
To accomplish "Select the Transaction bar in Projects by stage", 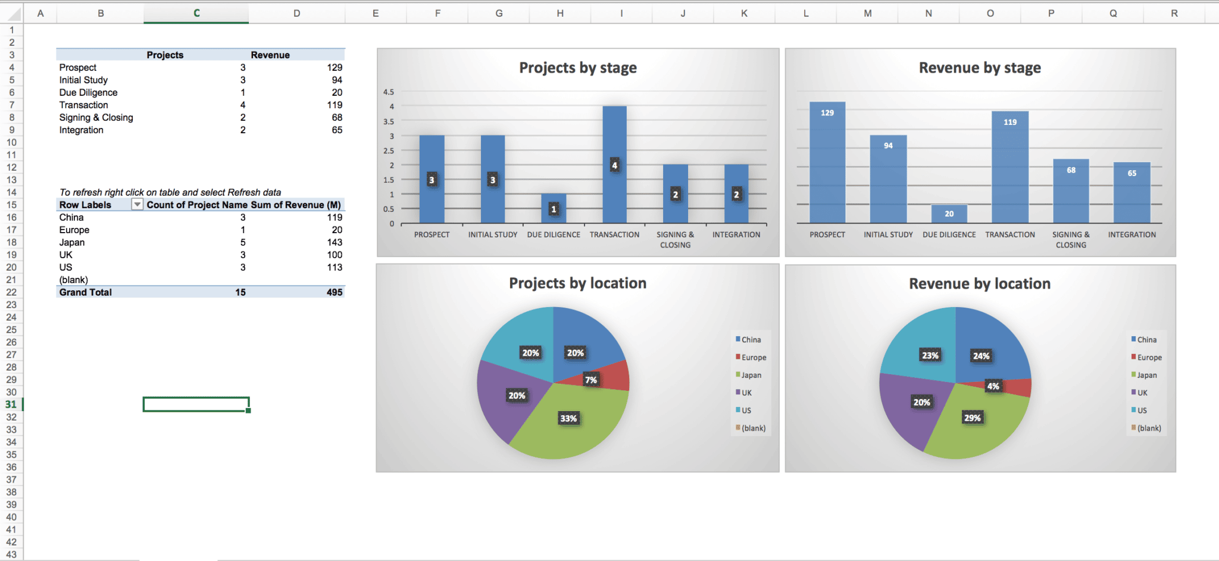I will pyautogui.click(x=614, y=165).
